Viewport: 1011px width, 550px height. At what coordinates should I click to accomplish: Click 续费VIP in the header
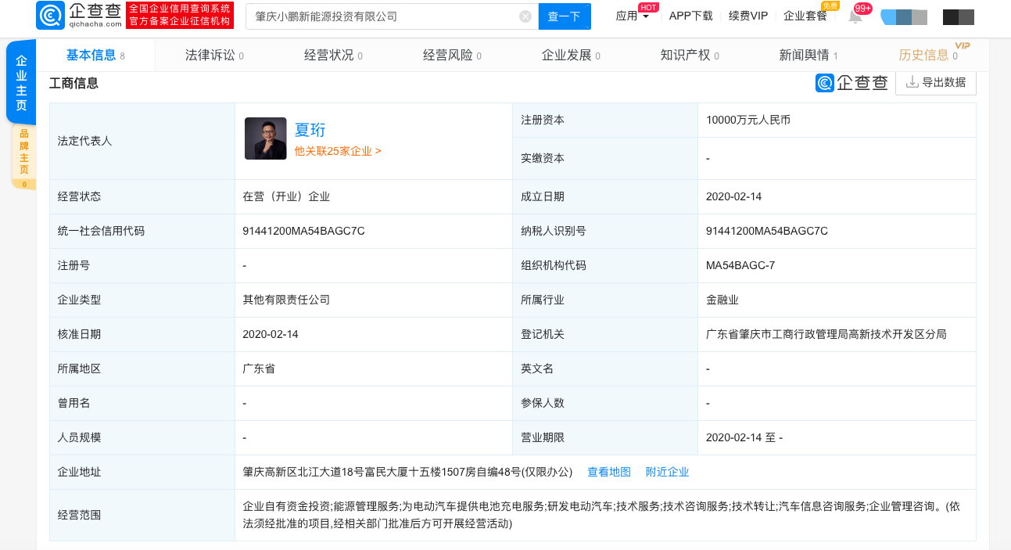click(748, 16)
